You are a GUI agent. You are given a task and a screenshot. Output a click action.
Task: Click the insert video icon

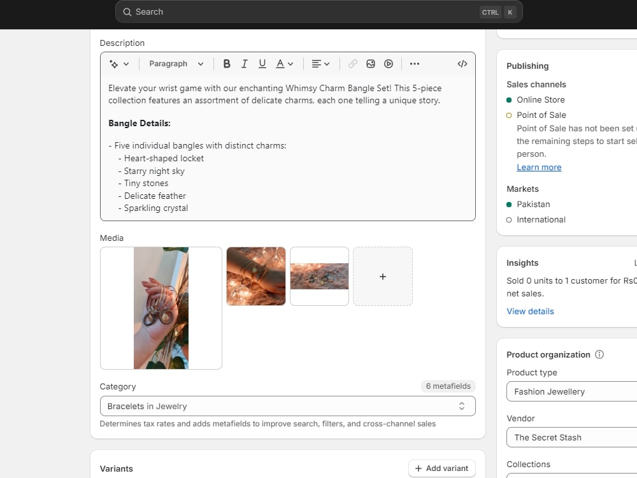tap(389, 64)
